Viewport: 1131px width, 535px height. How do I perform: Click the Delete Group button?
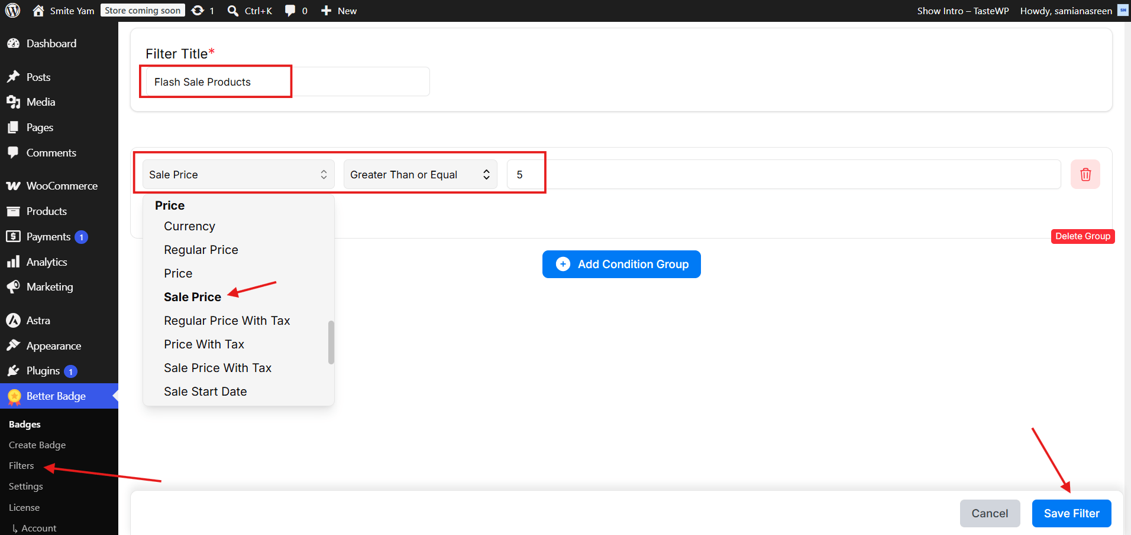point(1082,236)
